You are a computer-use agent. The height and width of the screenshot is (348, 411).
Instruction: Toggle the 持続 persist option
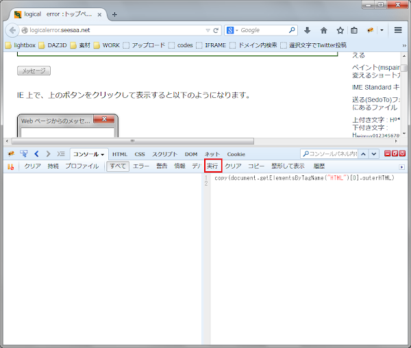[53, 166]
